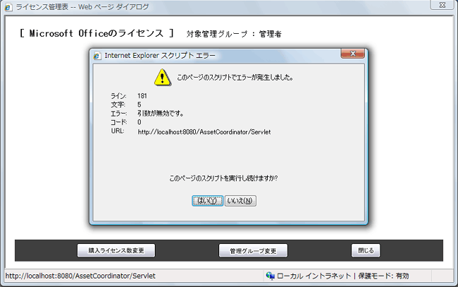
Task: Click the error text 引数が無効です。
Action: click(161, 114)
